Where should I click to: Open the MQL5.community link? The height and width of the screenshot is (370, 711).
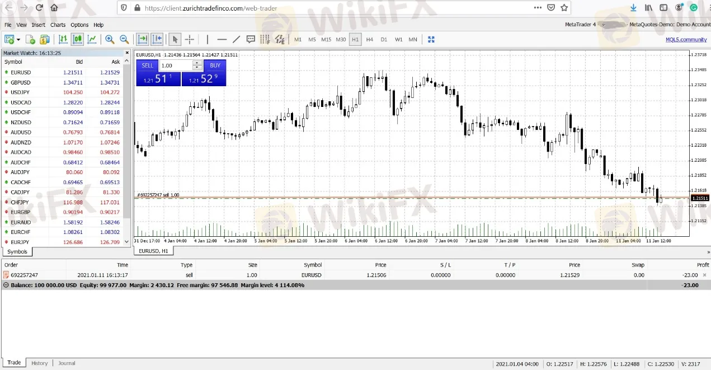(686, 40)
